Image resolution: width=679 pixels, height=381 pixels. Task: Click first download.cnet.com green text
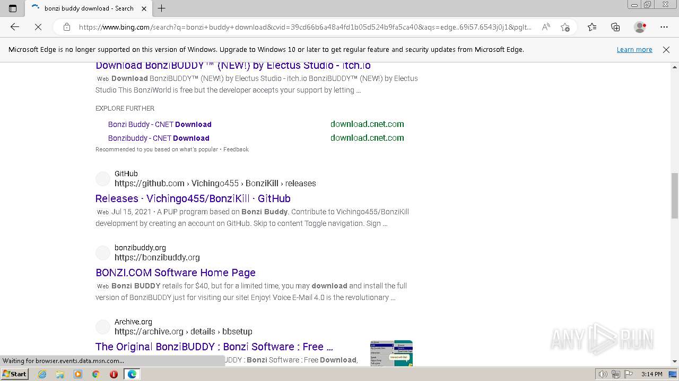point(367,124)
